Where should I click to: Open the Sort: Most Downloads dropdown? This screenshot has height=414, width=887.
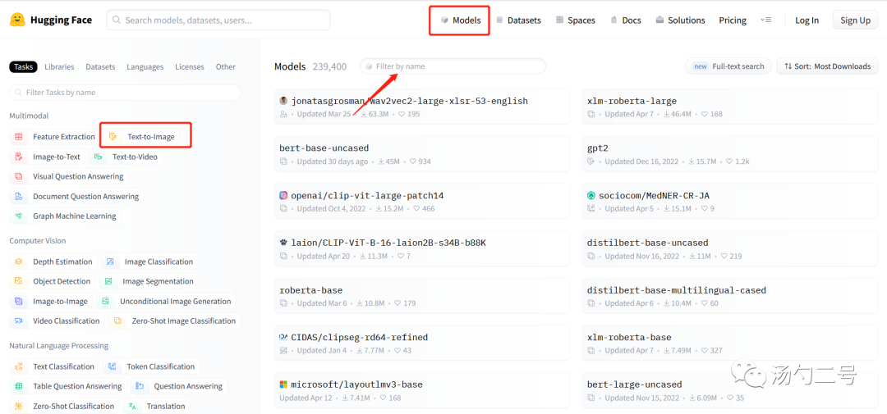point(826,66)
